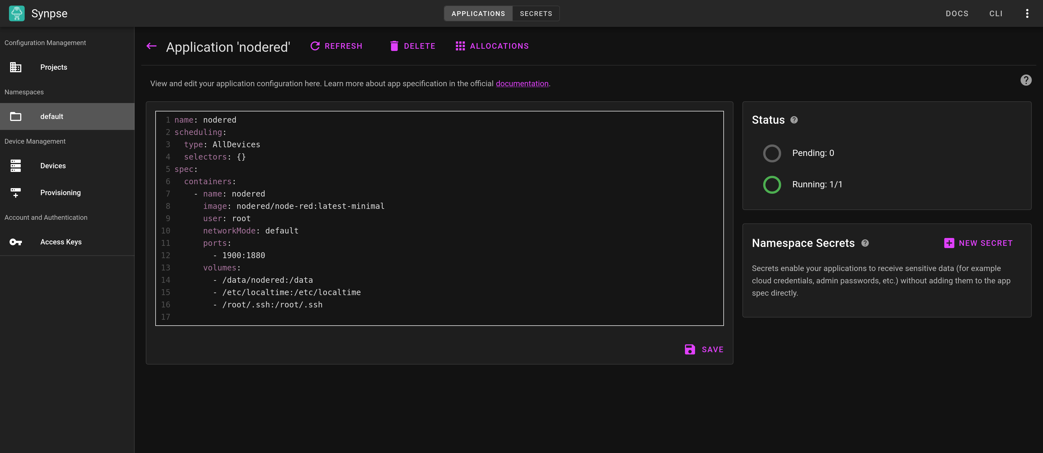Open the three-dot overflow menu
The width and height of the screenshot is (1043, 453).
(1027, 13)
